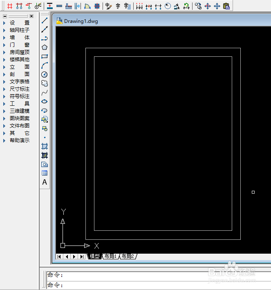Open the 符号标注 menu item
271x290 pixels.
pos(20,96)
